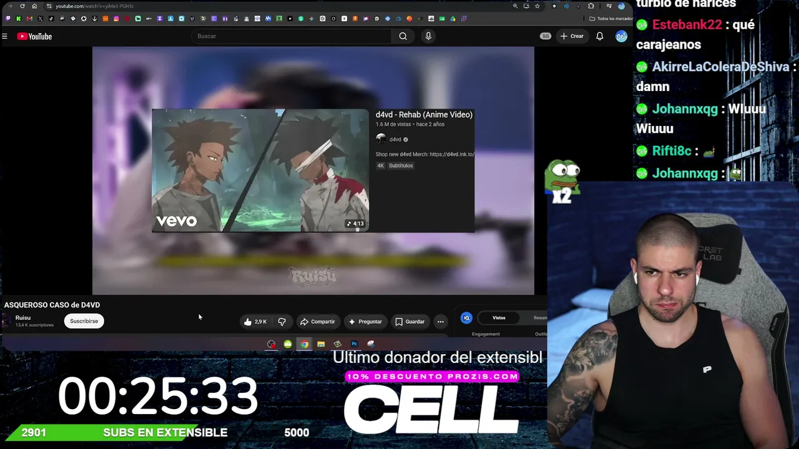Bookmark this page with the star
Viewport: 799px width, 449px height.
pyautogui.click(x=537, y=6)
